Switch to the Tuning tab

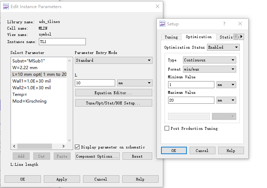pyautogui.click(x=171, y=37)
